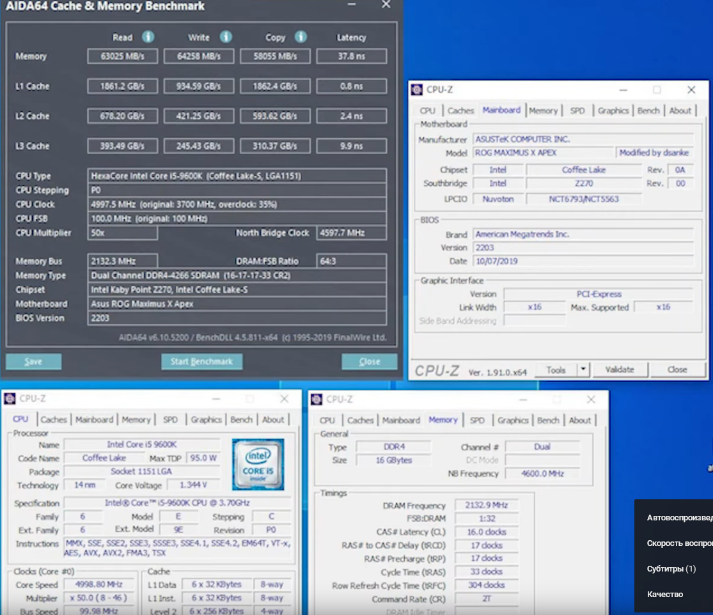Click North Bridge Clock value 4597.7 MHz
The height and width of the screenshot is (615, 713).
tap(352, 233)
